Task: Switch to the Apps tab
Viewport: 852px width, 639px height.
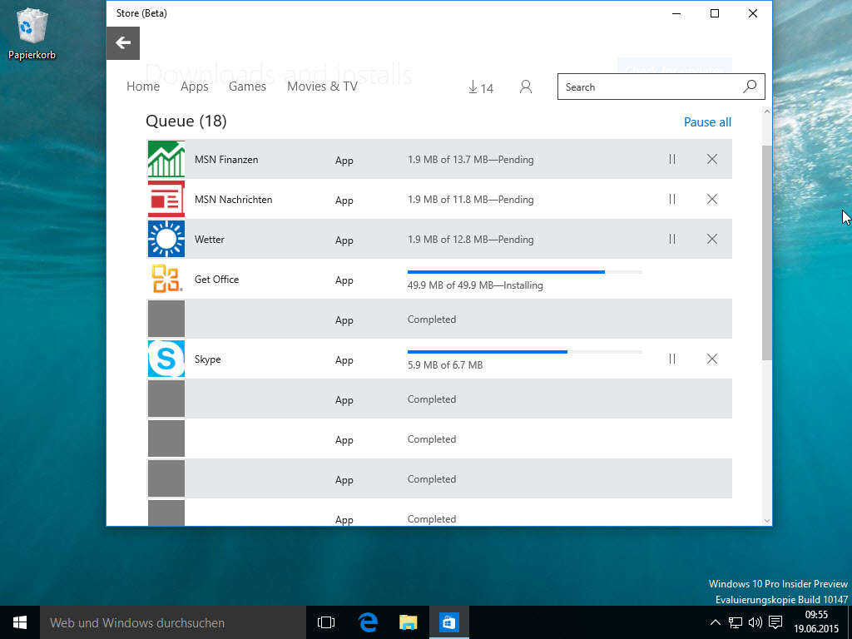Action: pyautogui.click(x=195, y=87)
